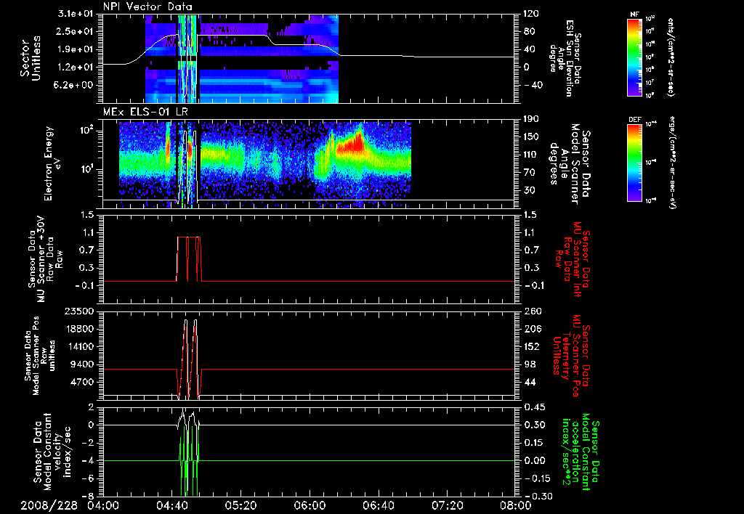
Task: Click the "14100" scanner position axis value
Action: (80, 346)
